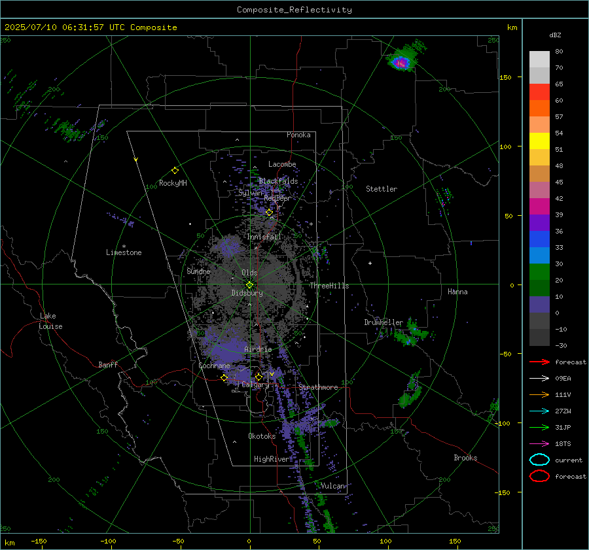The width and height of the screenshot is (589, 550).
Task: Click the Banff town label
Action: click(x=108, y=364)
